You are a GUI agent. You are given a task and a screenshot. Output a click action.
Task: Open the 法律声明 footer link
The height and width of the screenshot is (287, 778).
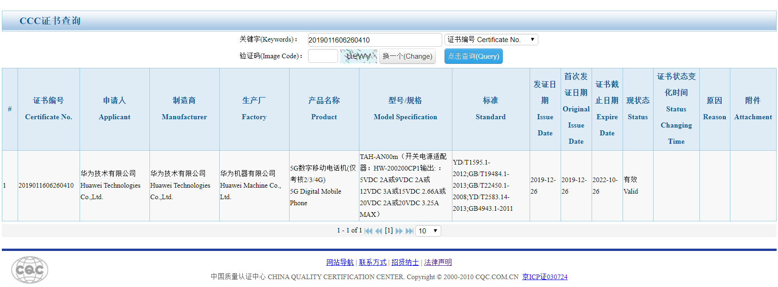coord(438,262)
